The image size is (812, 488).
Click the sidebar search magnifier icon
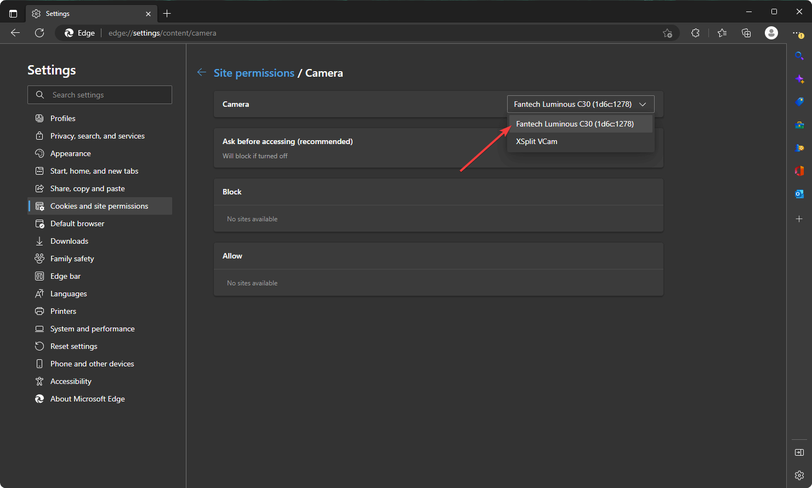click(799, 56)
